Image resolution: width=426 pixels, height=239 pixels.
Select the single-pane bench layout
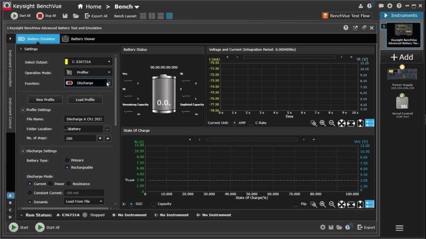tap(169, 16)
